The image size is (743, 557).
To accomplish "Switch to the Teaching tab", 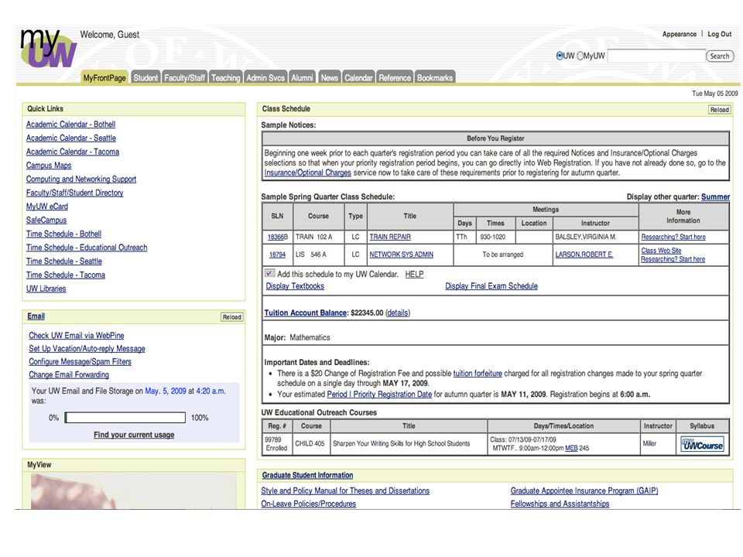I will click(225, 77).
